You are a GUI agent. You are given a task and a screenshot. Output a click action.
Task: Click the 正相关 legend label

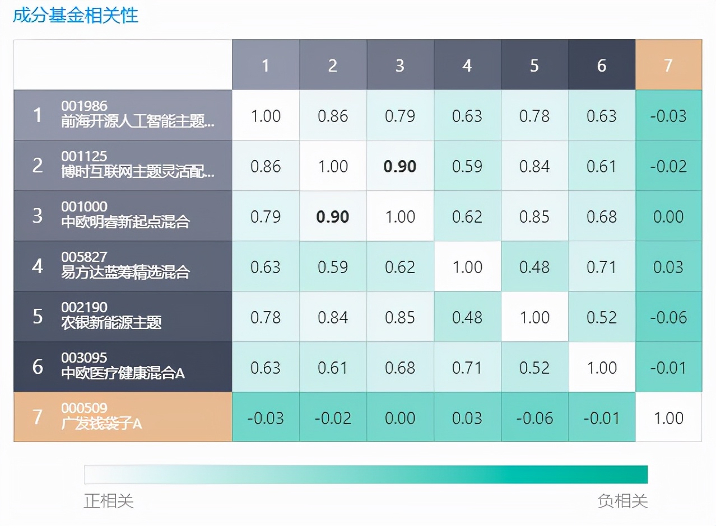(110, 501)
